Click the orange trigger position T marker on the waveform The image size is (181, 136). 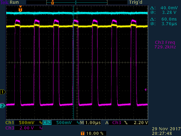[20, 9]
